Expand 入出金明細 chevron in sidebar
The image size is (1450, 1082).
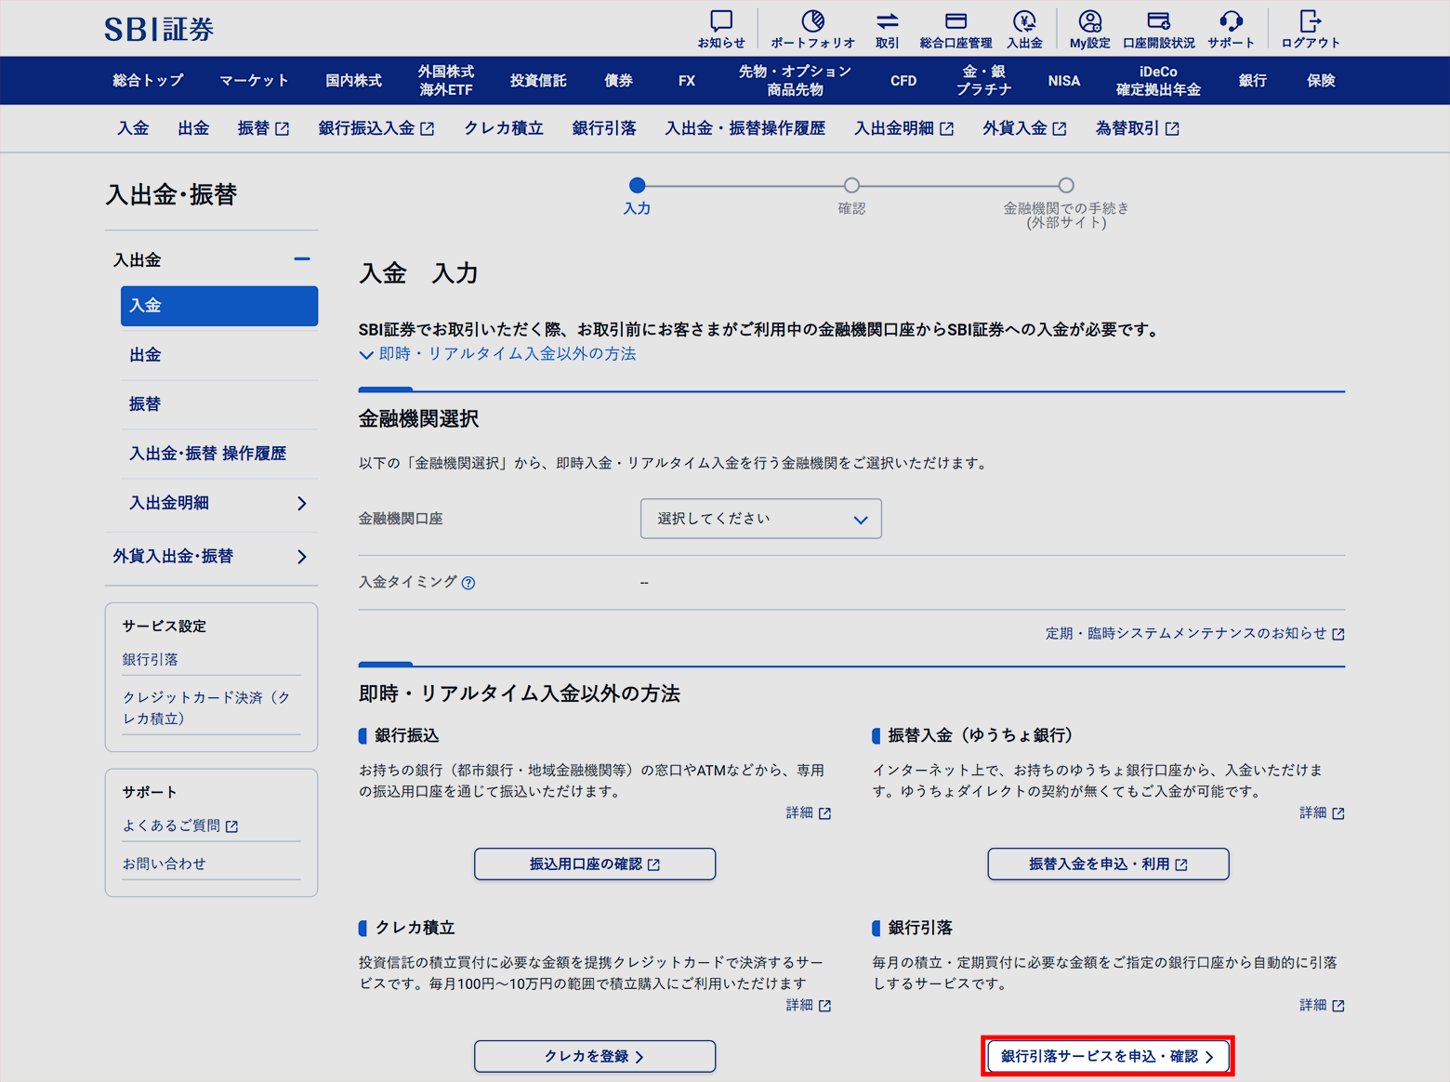pyautogui.click(x=302, y=503)
